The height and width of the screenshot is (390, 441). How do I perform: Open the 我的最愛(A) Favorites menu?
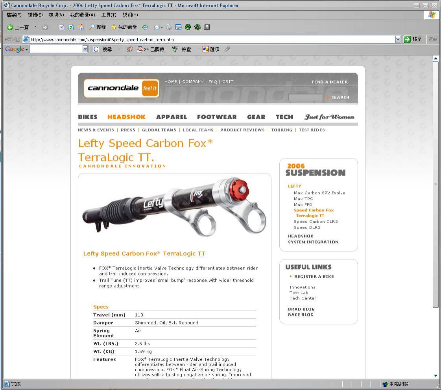(x=82, y=15)
